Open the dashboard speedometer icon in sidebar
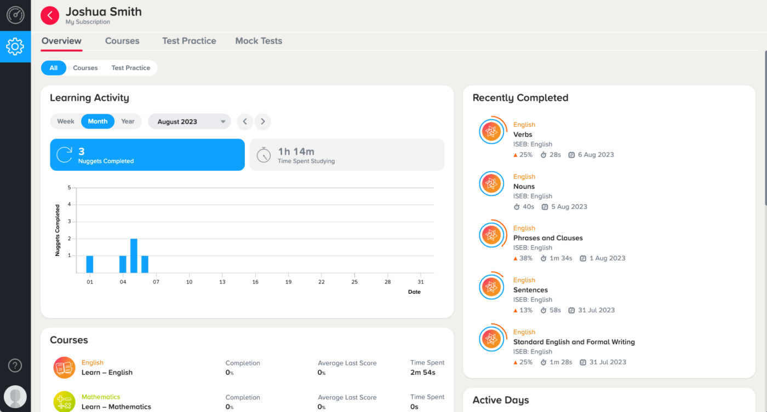This screenshot has height=412, width=767. click(x=15, y=15)
